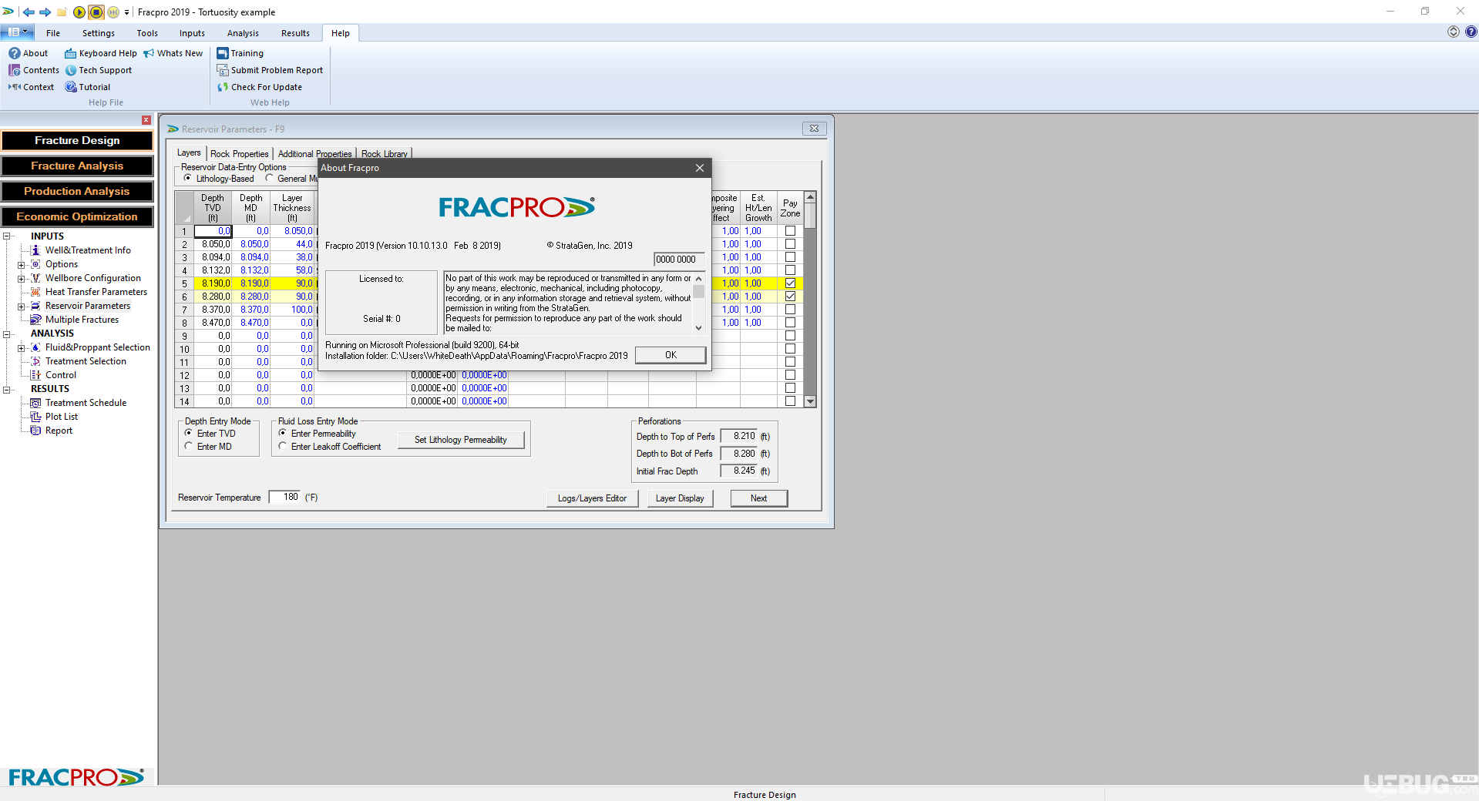This screenshot has height=801, width=1479.
Task: Click the Next button
Action: coord(759,498)
